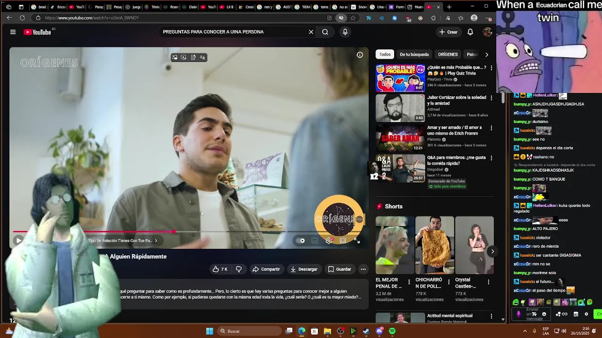This screenshot has width=602, height=338.
Task: Select the De tu búsqueda chip
Action: [414, 54]
